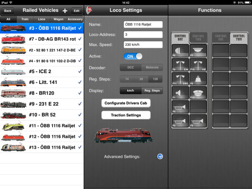Select the '#3 - ÖBB 1116 Railjet' row
Screen dimensions: 252x189
click(42, 28)
